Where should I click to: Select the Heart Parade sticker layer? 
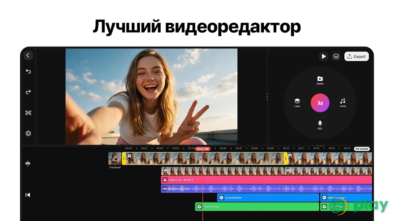[x=257, y=207]
